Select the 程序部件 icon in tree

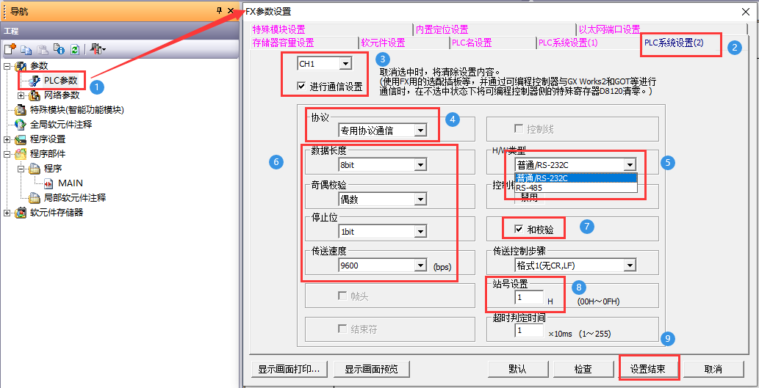[x=21, y=154]
